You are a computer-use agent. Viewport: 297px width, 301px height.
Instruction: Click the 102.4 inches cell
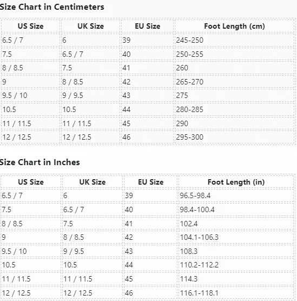[236, 224]
